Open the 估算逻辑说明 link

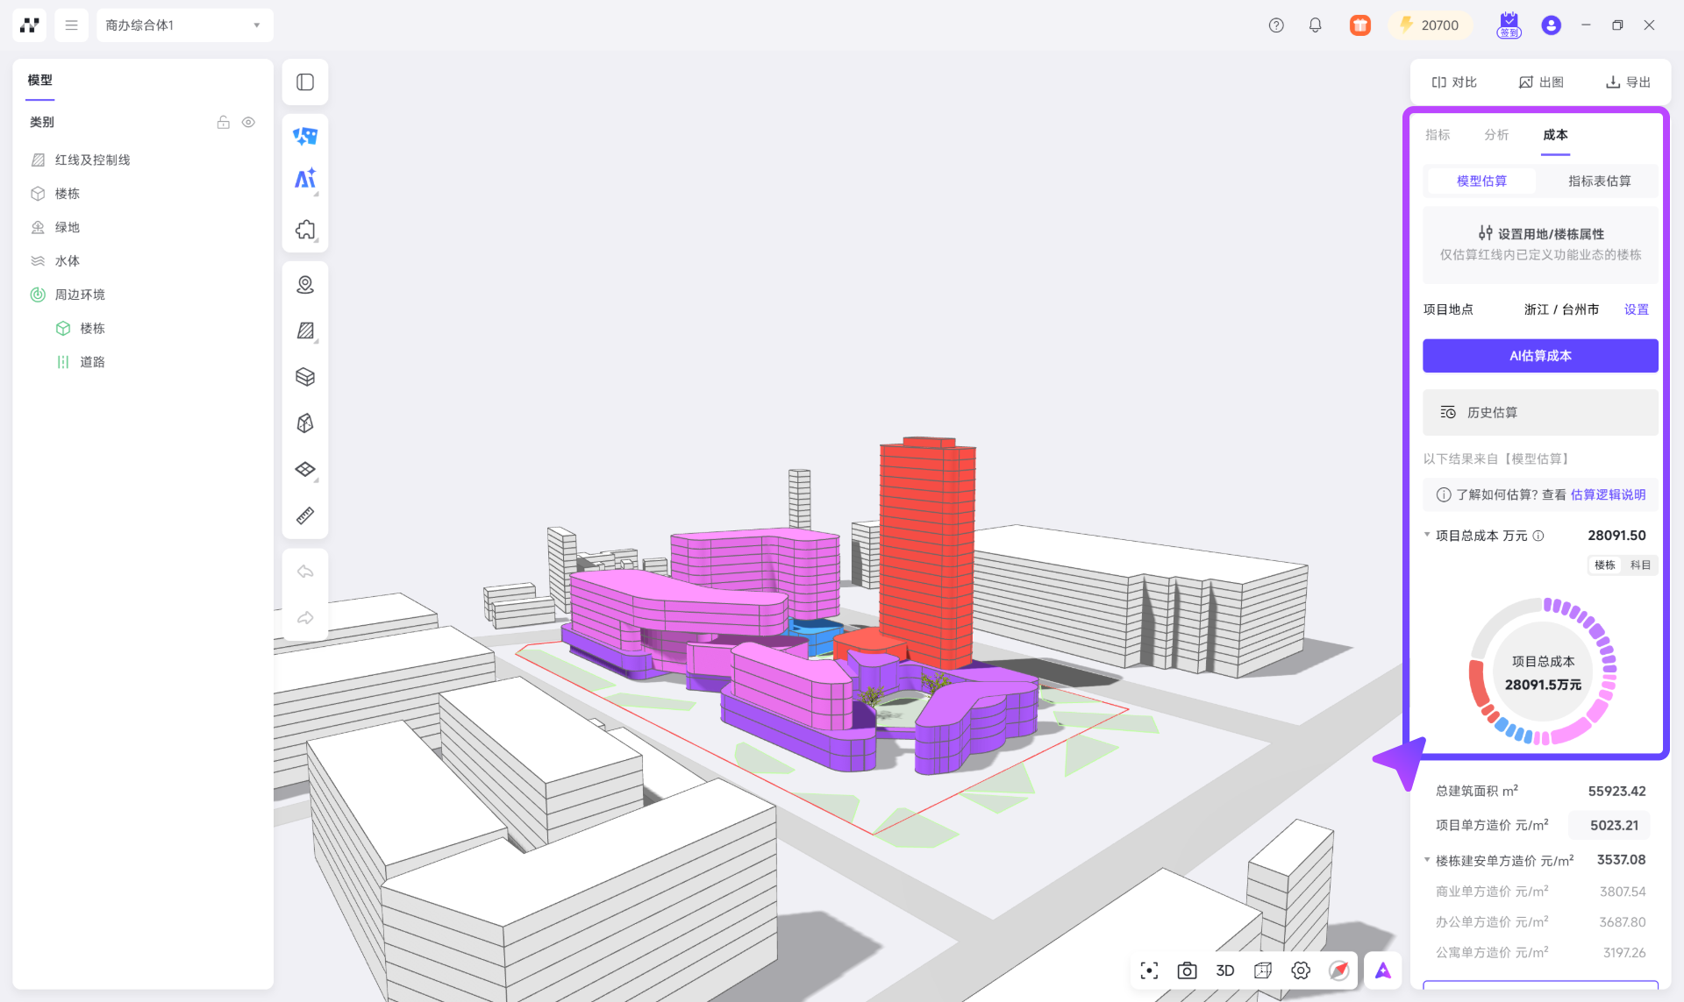coord(1608,494)
